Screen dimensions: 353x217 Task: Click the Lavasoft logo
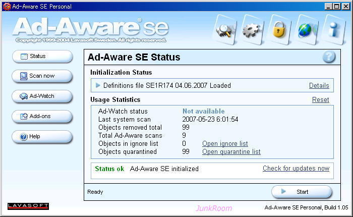click(28, 206)
